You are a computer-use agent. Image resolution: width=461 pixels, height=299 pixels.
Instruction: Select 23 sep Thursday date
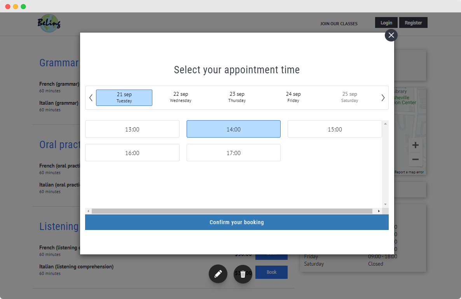(x=237, y=97)
